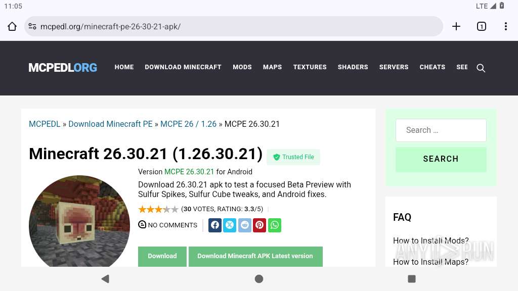Click the Minecraft 26.30.21 page title
Screen dimensions: 518x291
146,154
